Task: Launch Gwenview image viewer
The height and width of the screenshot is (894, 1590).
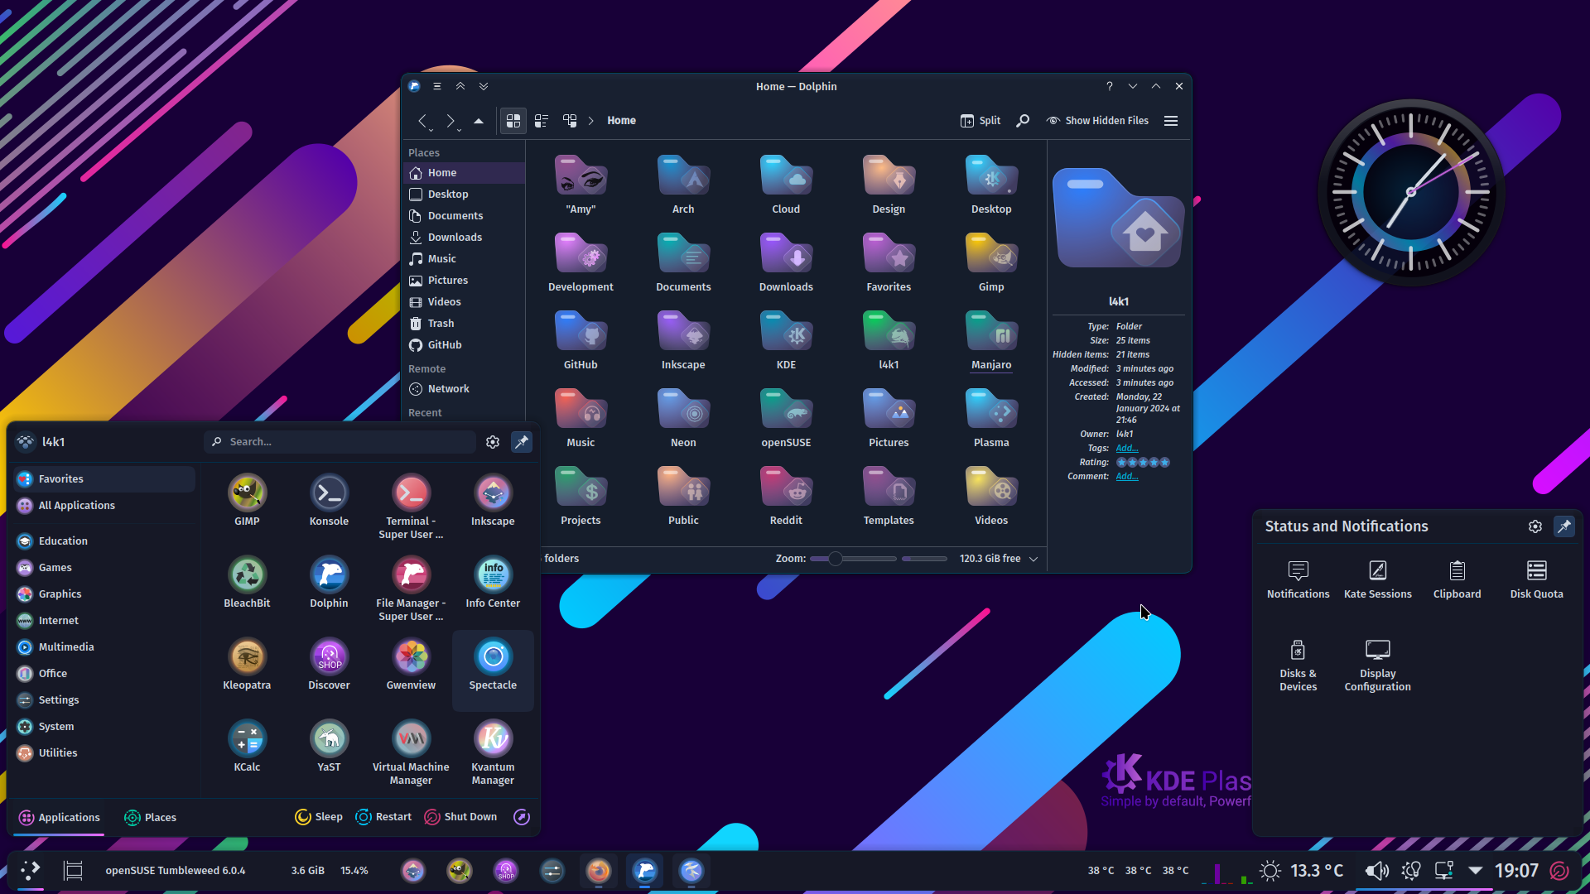Action: pyautogui.click(x=411, y=665)
